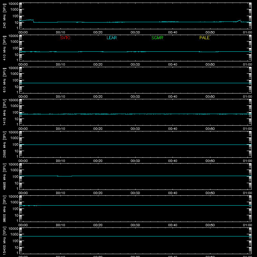Click the 10 y-axis value on 8800 MHz plot

[16, 215]
